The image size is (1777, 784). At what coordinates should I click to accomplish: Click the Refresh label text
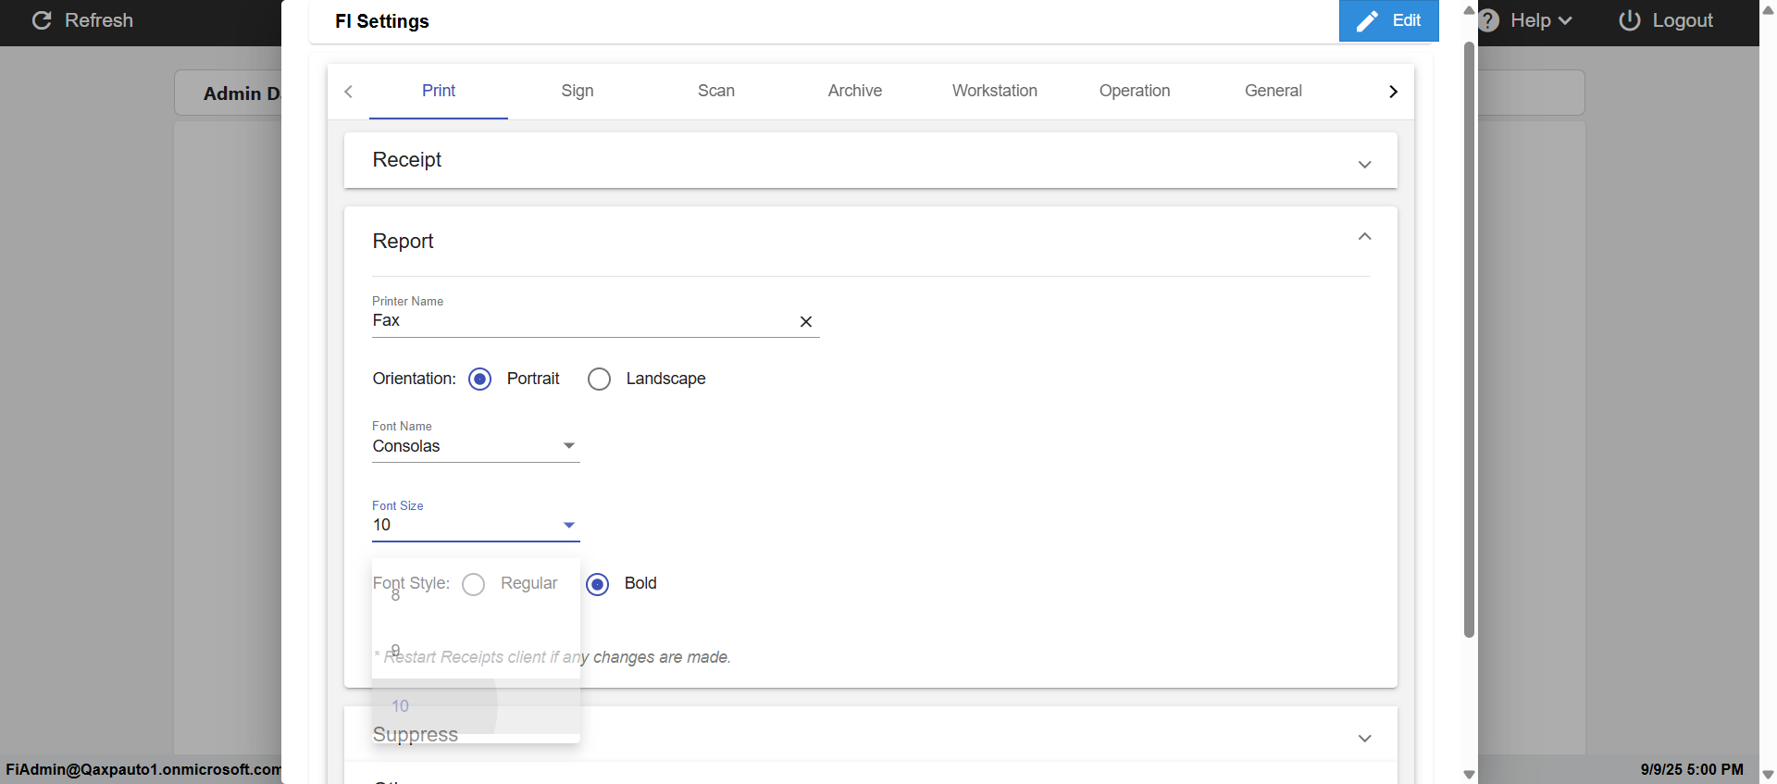(99, 20)
